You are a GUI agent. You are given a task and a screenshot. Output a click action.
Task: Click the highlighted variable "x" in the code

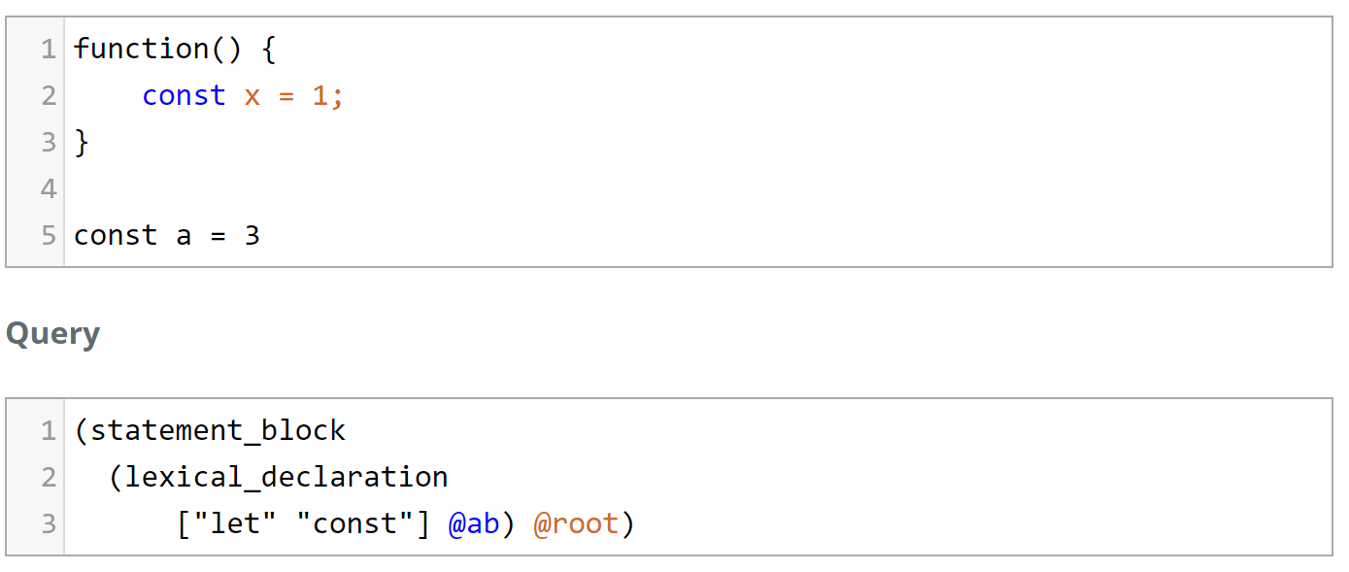click(x=253, y=95)
